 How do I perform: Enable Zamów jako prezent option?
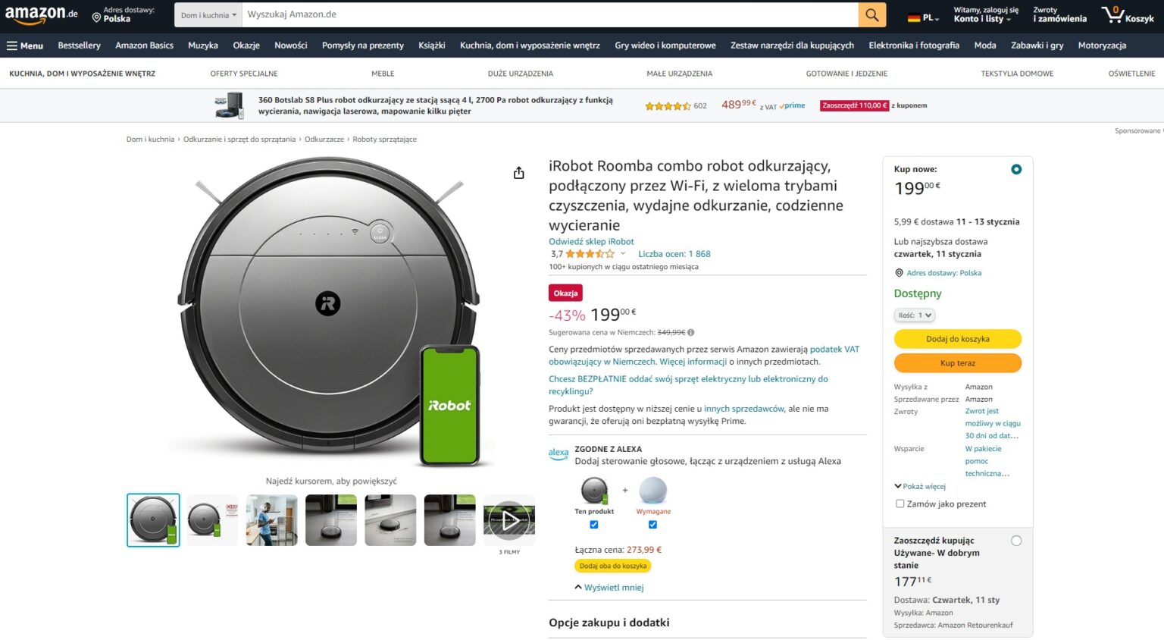pyautogui.click(x=900, y=504)
